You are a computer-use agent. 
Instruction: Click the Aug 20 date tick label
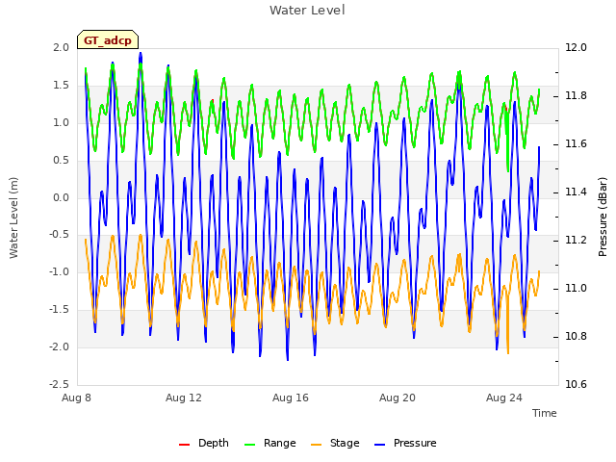click(x=398, y=398)
